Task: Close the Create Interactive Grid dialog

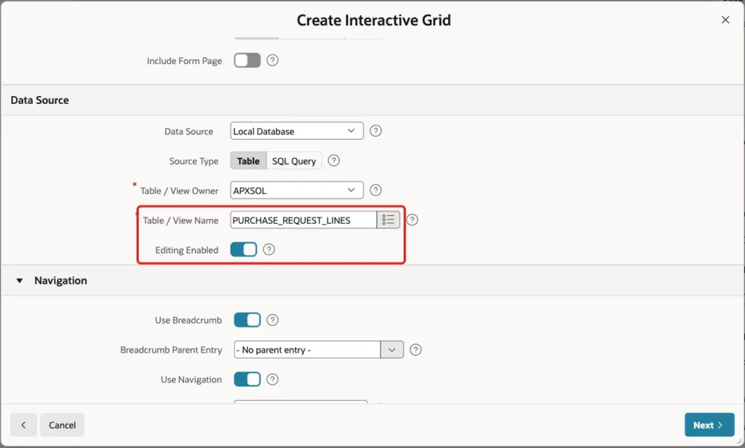Action: pos(725,20)
